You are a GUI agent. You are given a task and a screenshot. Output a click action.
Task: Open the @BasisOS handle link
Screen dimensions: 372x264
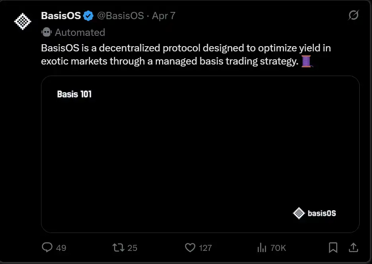click(120, 16)
